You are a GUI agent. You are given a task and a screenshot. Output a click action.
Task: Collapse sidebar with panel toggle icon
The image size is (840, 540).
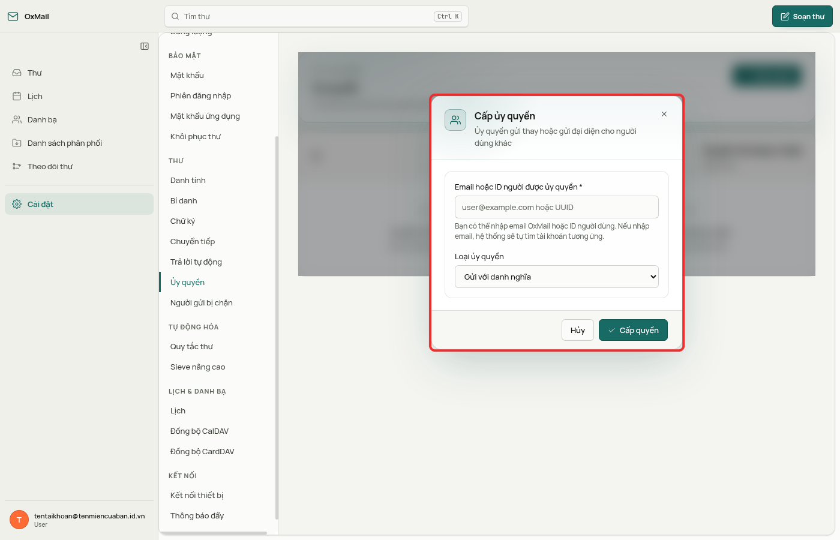(145, 46)
